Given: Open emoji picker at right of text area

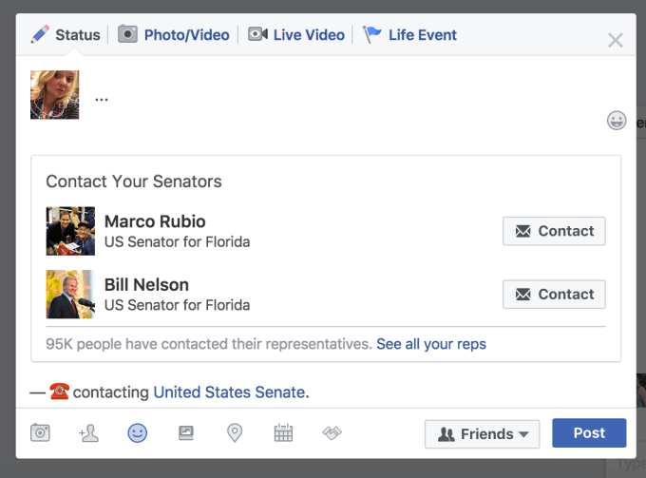Looking at the screenshot, I should point(617,121).
